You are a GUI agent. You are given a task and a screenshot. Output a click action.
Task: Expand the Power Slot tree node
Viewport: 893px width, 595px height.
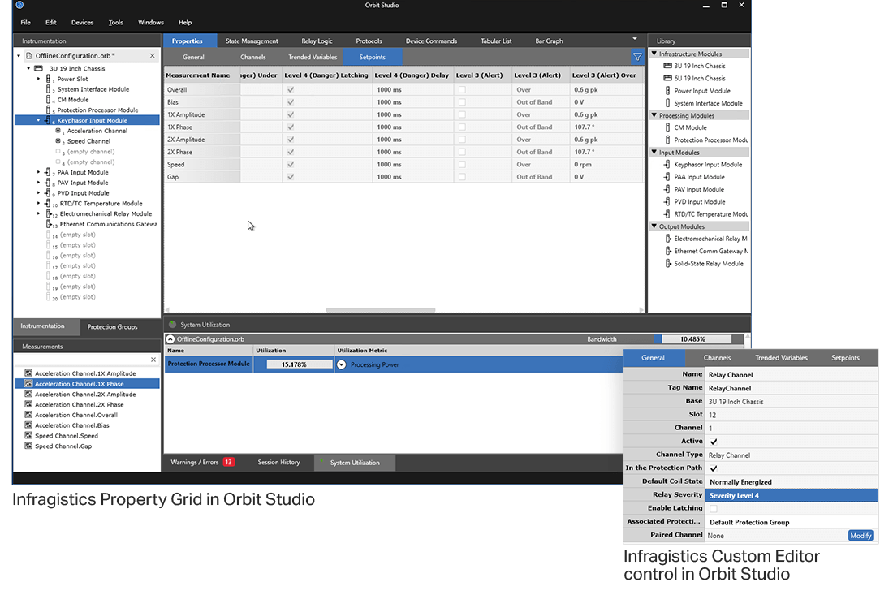coord(39,79)
